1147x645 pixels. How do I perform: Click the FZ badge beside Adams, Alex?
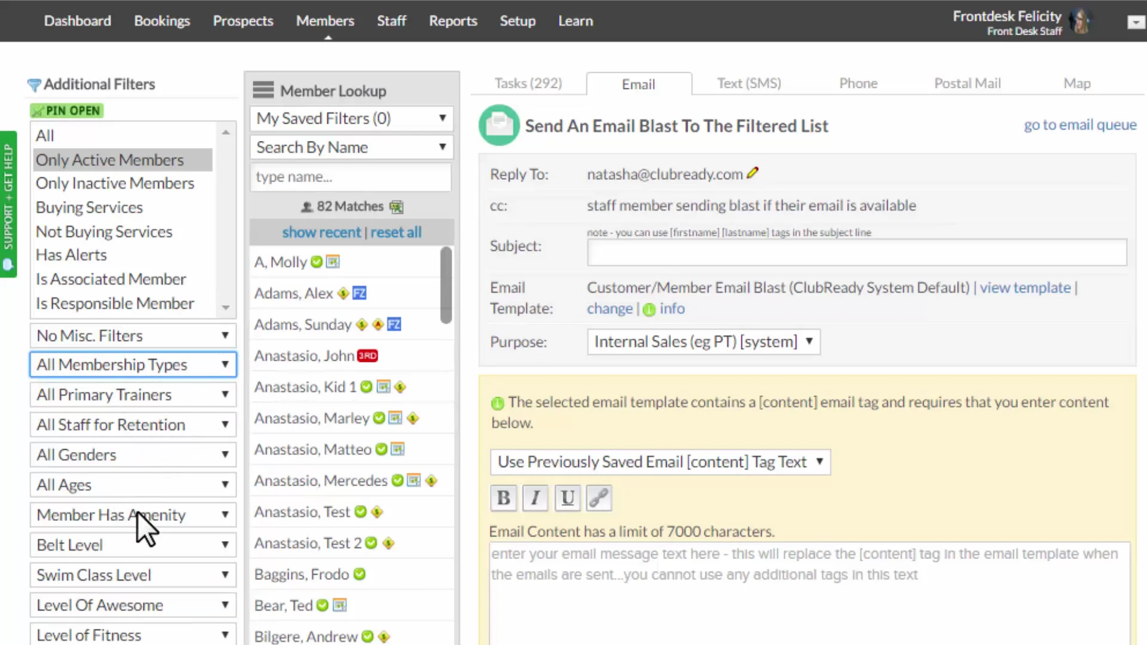pos(359,293)
